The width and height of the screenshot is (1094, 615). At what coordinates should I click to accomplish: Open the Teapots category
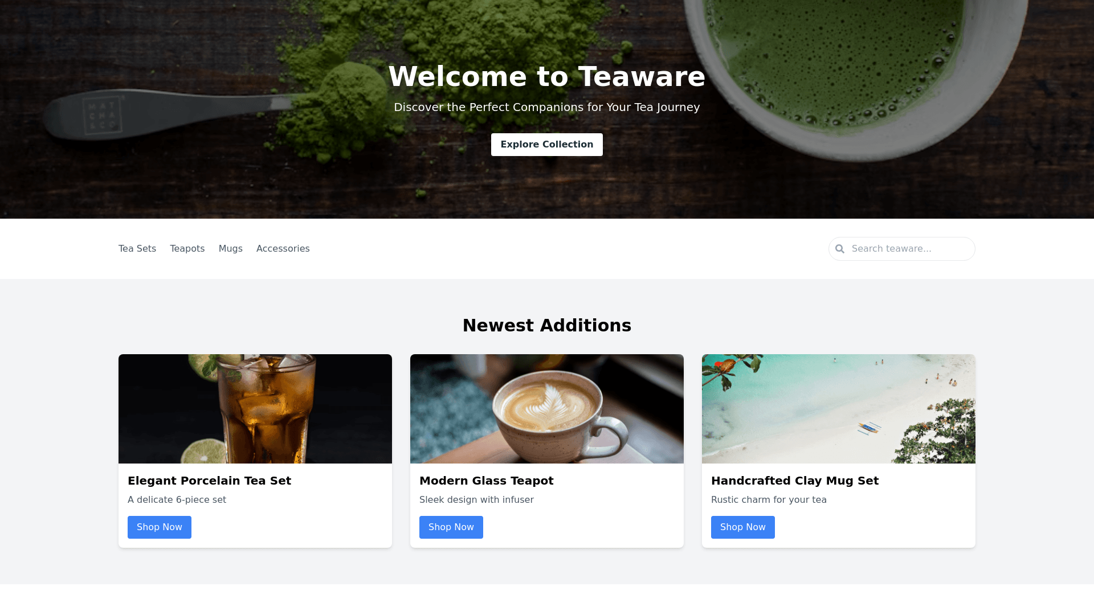point(187,249)
